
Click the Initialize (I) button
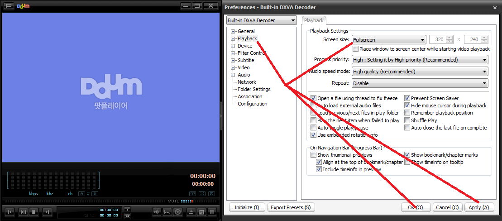[x=247, y=207]
